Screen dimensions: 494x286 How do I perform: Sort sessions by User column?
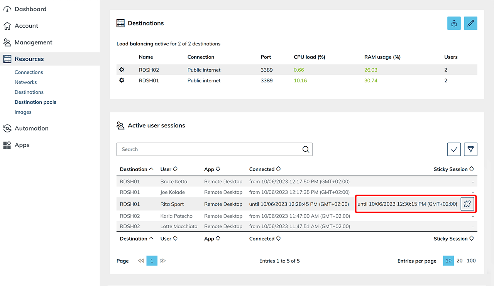coord(169,169)
